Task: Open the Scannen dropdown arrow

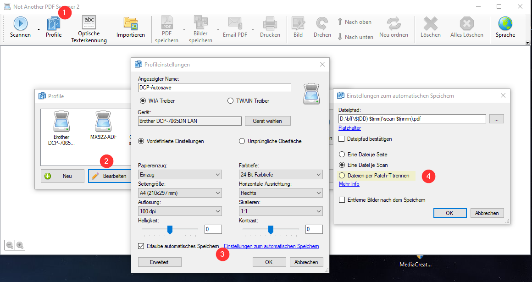Action: [39, 29]
